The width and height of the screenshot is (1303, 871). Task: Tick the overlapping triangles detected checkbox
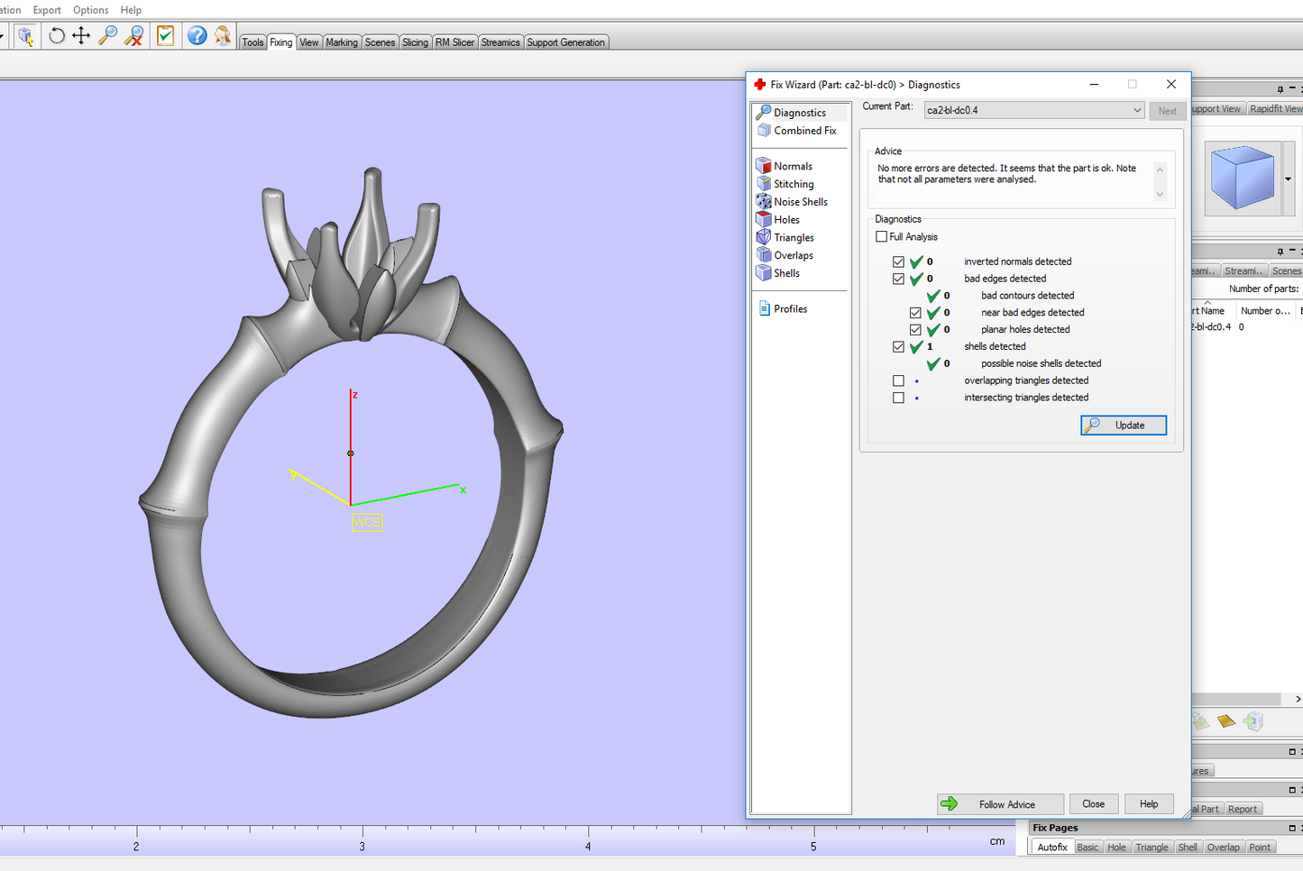point(898,380)
